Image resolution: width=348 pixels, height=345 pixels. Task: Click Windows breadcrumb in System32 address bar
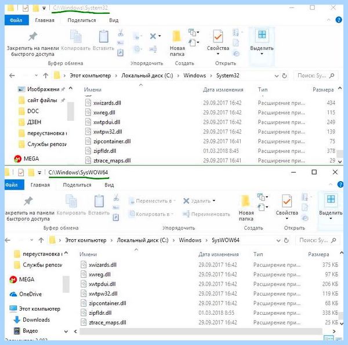tap(195, 76)
